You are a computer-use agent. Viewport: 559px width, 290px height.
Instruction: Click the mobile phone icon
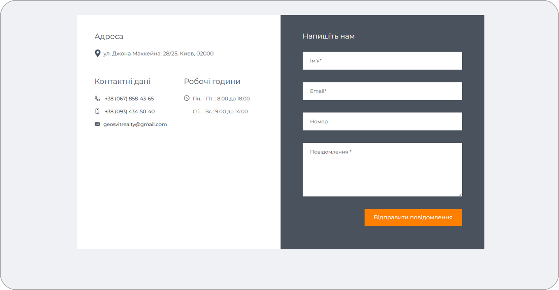[97, 111]
